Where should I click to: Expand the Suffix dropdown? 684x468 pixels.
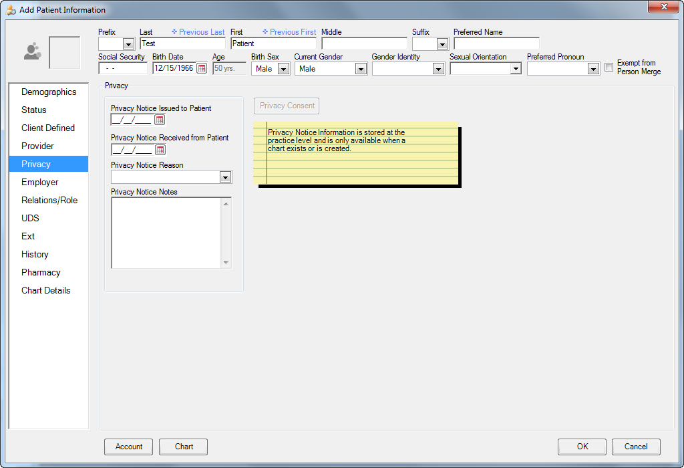coord(442,43)
